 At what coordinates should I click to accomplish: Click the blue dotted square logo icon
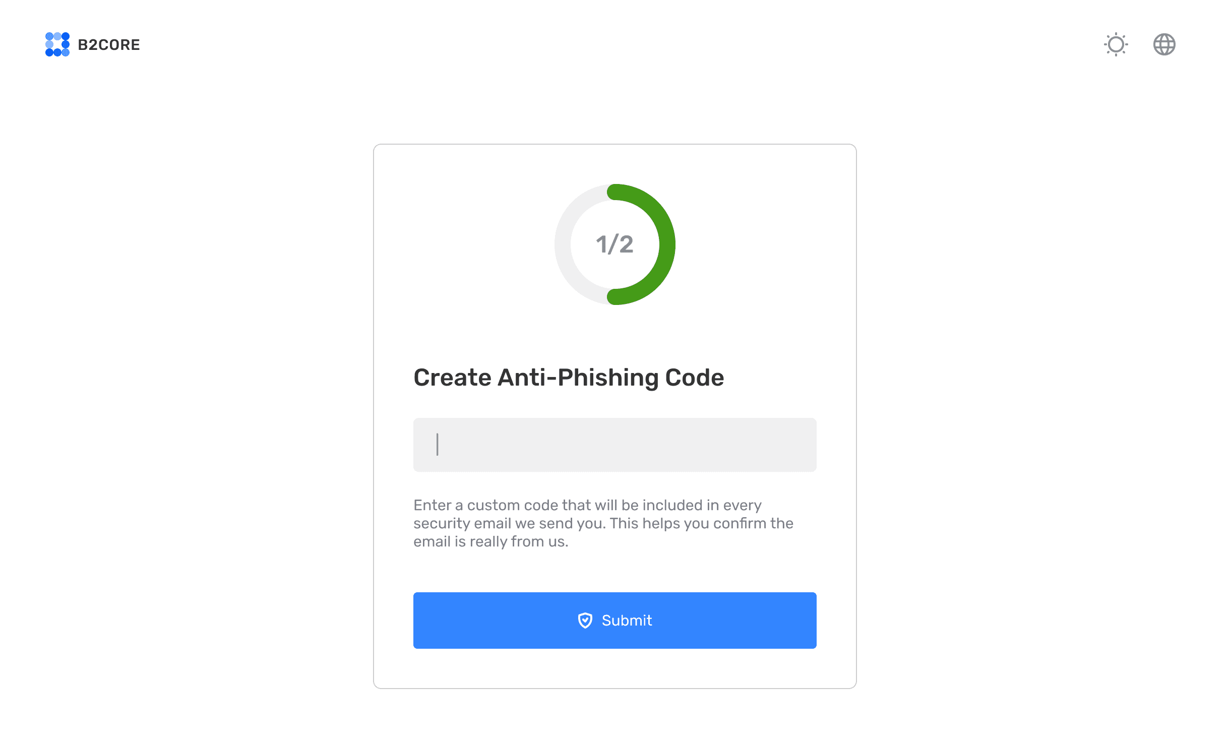coord(57,44)
